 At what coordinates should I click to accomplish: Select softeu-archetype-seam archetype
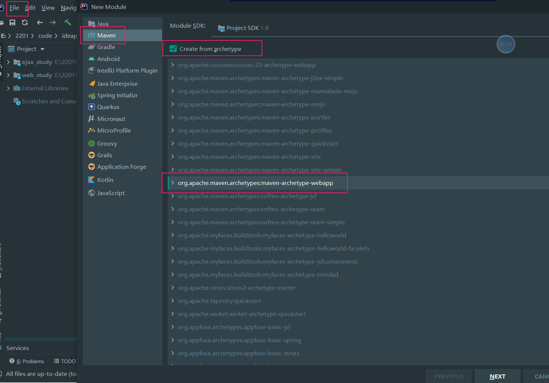[251, 209]
